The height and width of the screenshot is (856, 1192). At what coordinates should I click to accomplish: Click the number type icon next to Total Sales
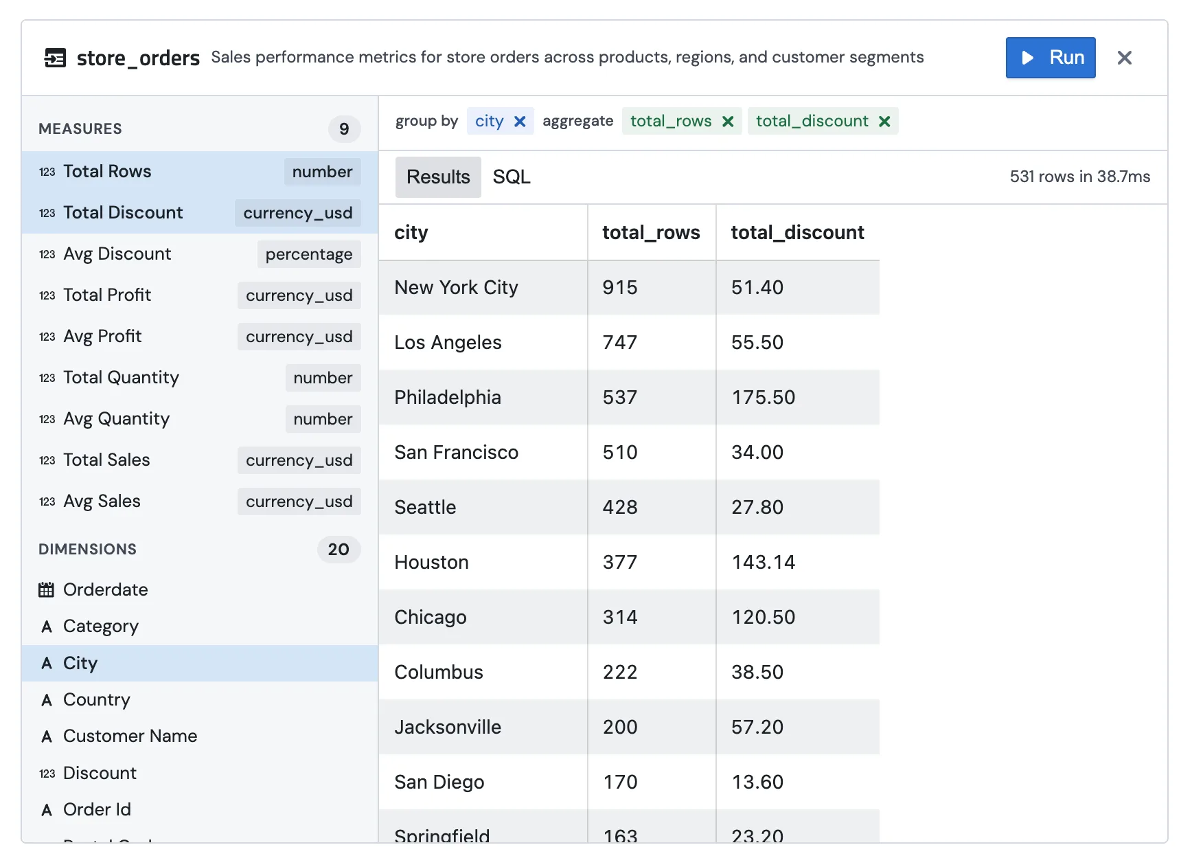[47, 460]
